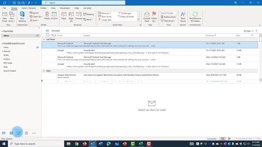
Task: Open the More respond options dropdown
Action: click(88, 20)
